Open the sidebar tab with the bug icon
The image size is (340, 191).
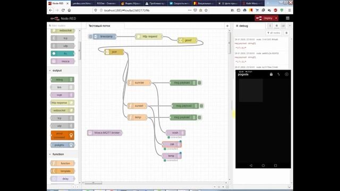point(276,26)
